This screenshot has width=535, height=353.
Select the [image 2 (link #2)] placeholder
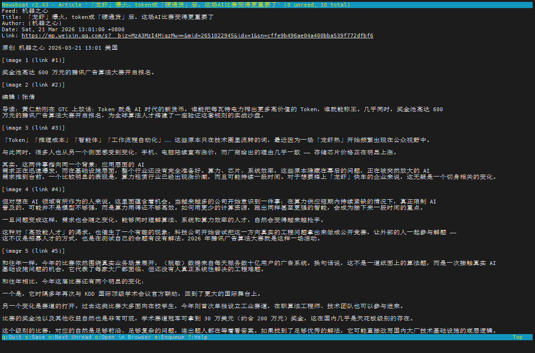point(33,85)
